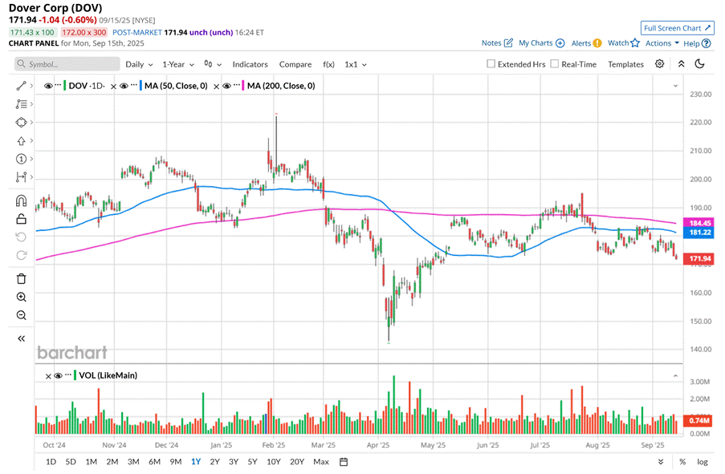Click the magenta MA 200 color swatch
Viewport: 725px width, 474px height.
pyautogui.click(x=243, y=86)
